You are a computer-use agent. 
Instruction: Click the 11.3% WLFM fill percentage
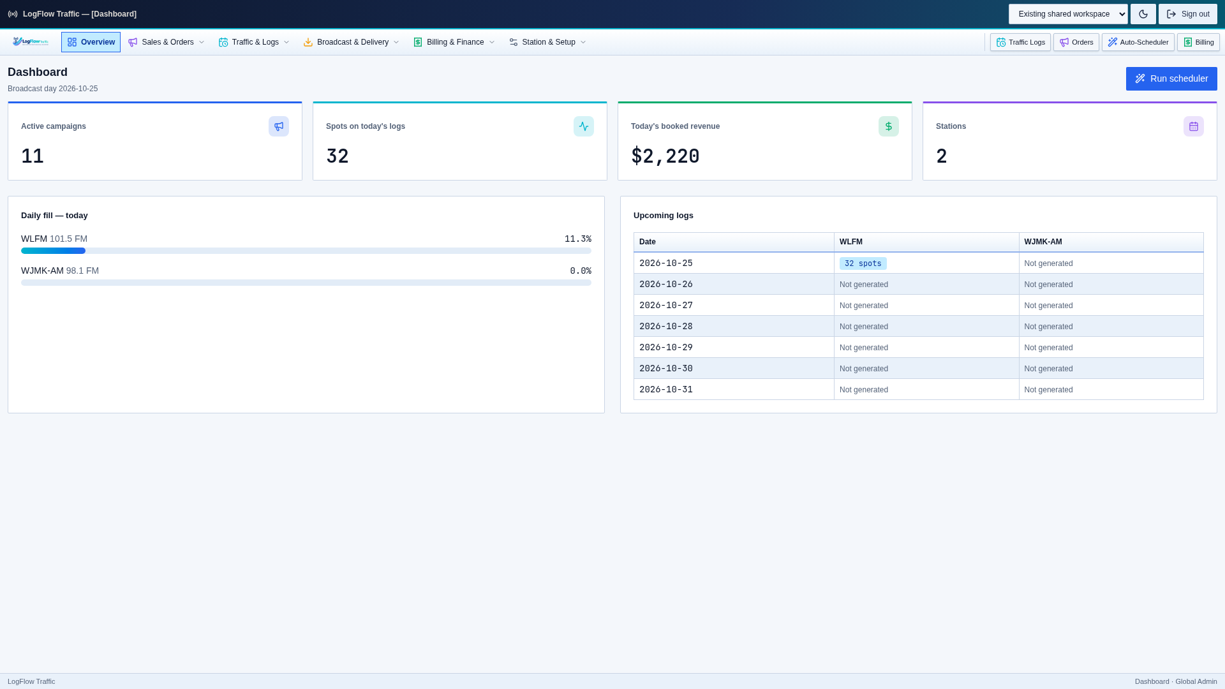578,239
